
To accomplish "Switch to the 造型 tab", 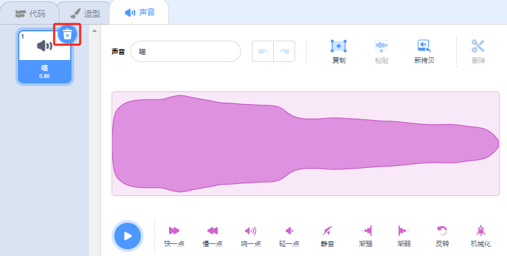I will point(86,14).
